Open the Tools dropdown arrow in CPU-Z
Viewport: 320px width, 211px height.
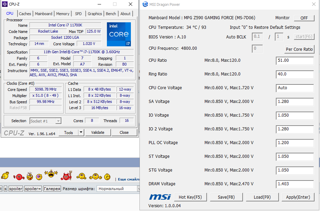click(x=81, y=132)
